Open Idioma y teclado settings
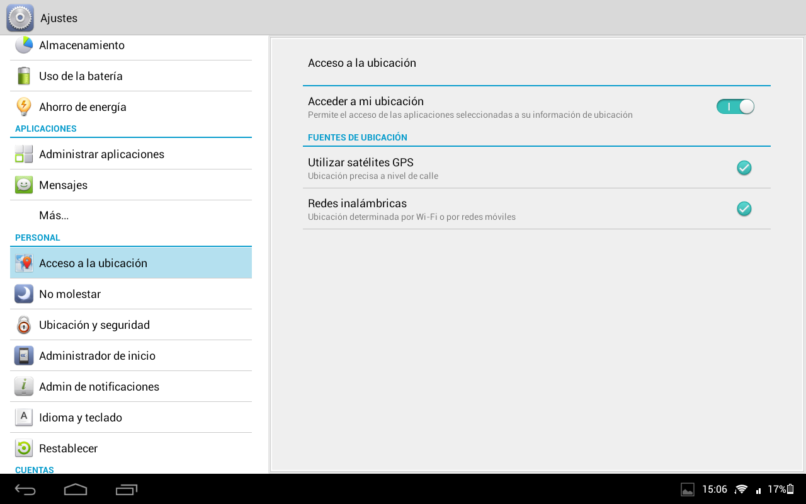 tap(81, 418)
